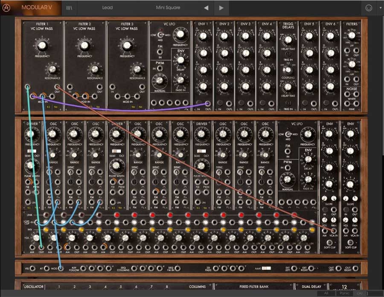Click top VC LFO FM IN jack

click(160, 52)
